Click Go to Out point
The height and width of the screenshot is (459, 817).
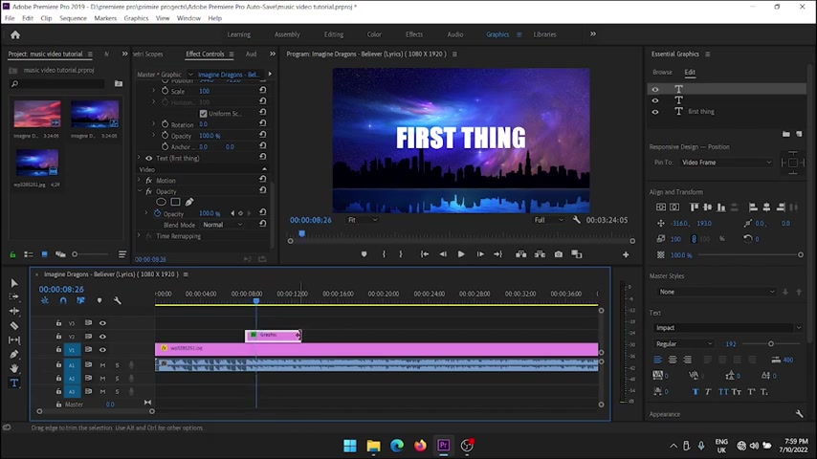tap(498, 254)
